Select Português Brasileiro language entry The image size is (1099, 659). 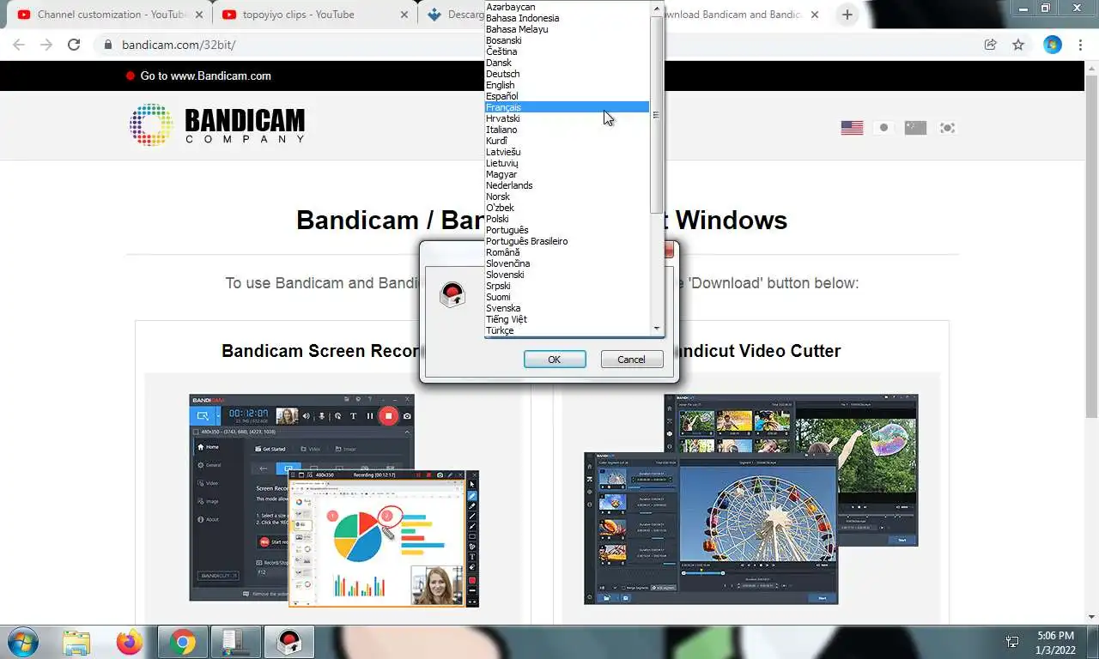tap(567, 241)
